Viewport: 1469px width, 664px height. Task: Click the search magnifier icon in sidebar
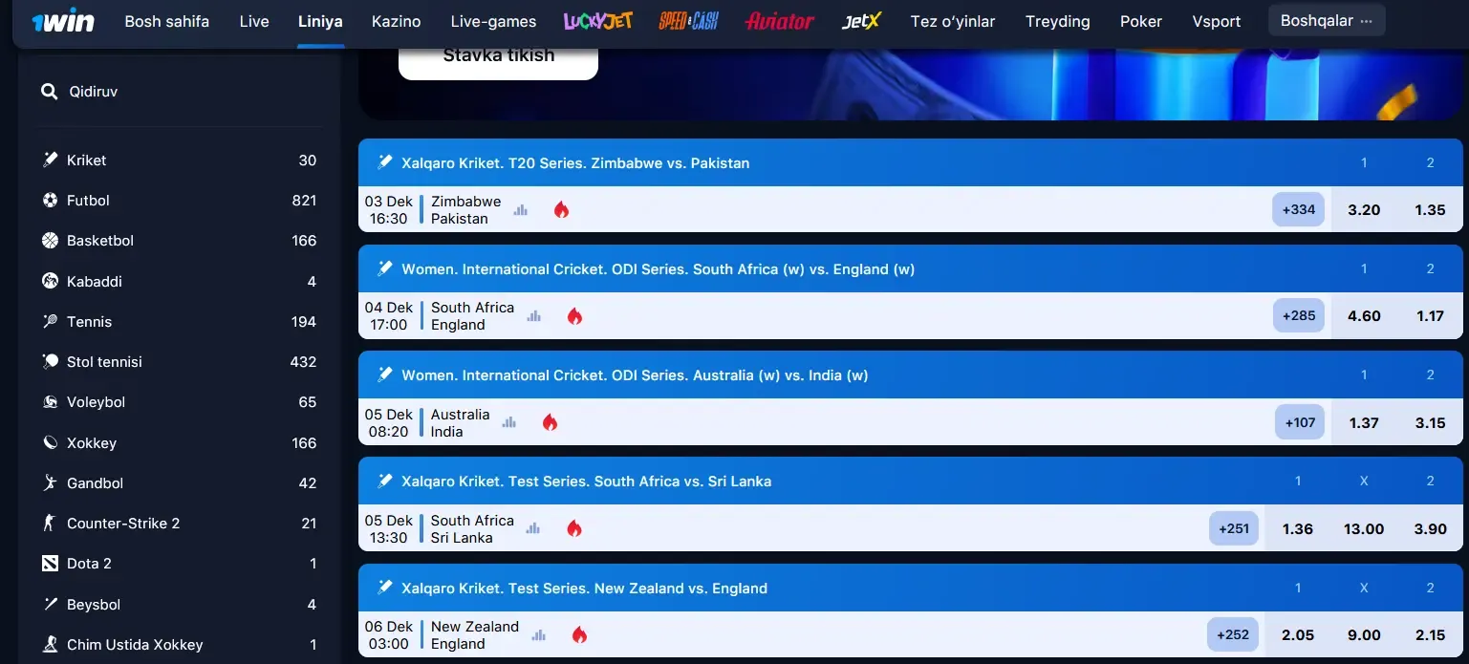pos(50,92)
